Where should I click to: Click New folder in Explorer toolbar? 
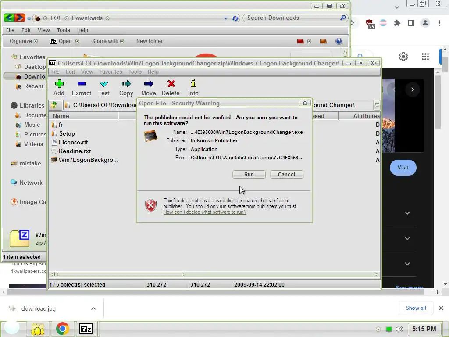coord(150,41)
